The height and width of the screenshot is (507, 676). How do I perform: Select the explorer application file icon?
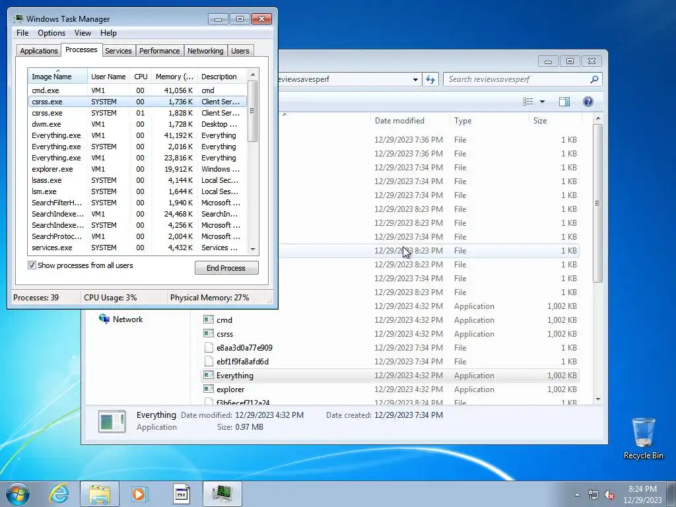coord(209,389)
